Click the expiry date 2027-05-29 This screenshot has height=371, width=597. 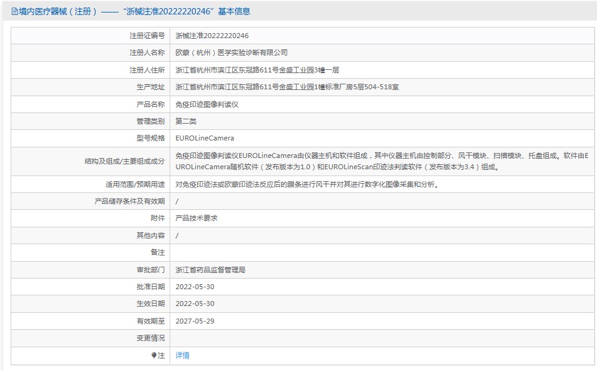(195, 321)
